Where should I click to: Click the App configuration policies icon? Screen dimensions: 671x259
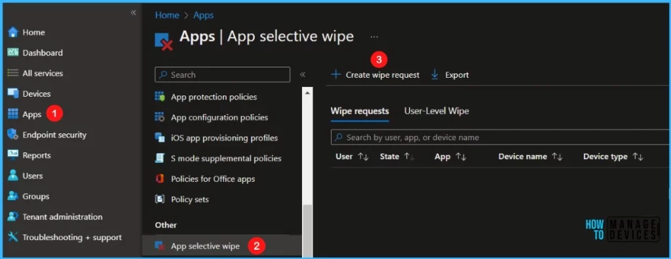click(160, 118)
